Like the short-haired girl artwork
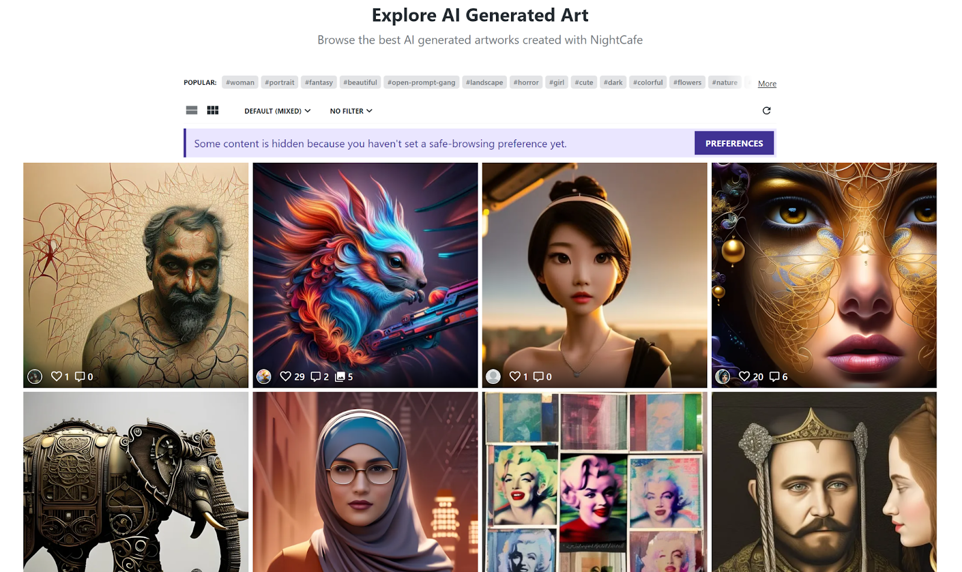This screenshot has width=962, height=572. click(x=515, y=376)
